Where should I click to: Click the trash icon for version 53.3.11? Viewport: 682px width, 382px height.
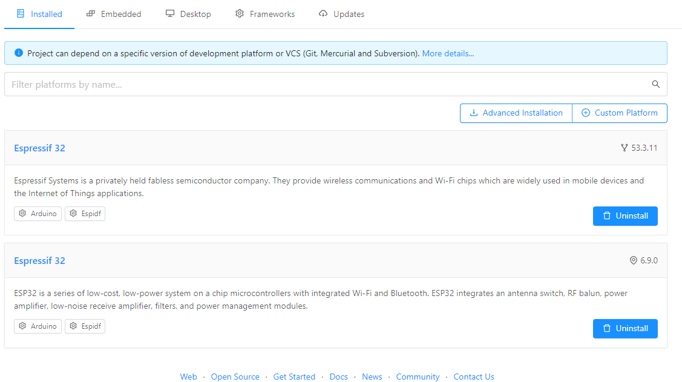click(x=607, y=216)
